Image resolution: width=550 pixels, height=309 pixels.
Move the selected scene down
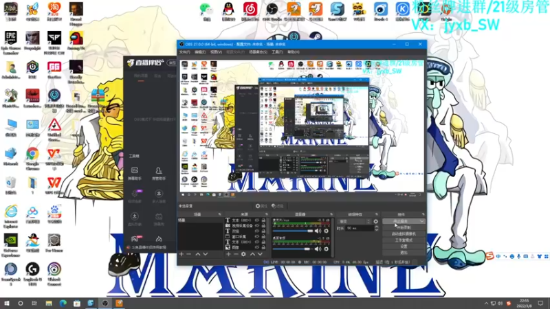click(205, 254)
